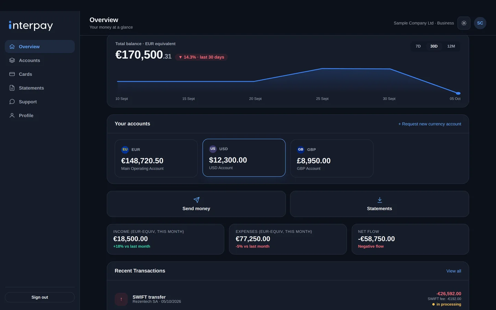Click the chart's latest data point marker
The image size is (496, 310).
click(x=458, y=93)
